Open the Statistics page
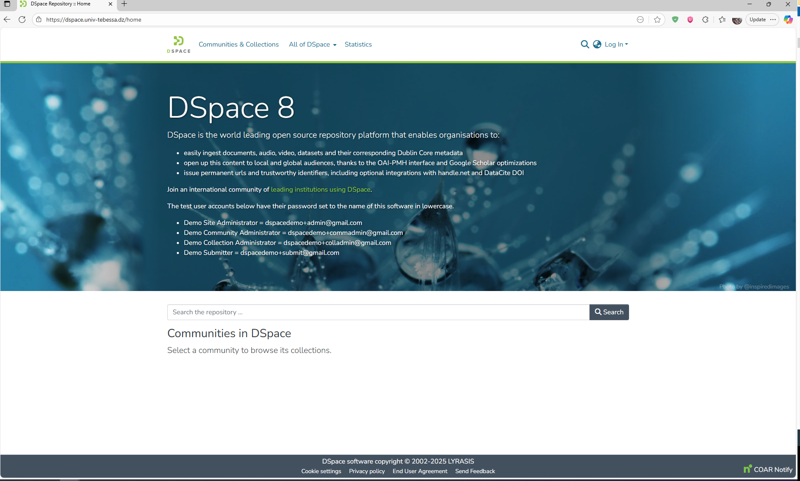Viewport: 800px width, 481px height. (x=358, y=44)
